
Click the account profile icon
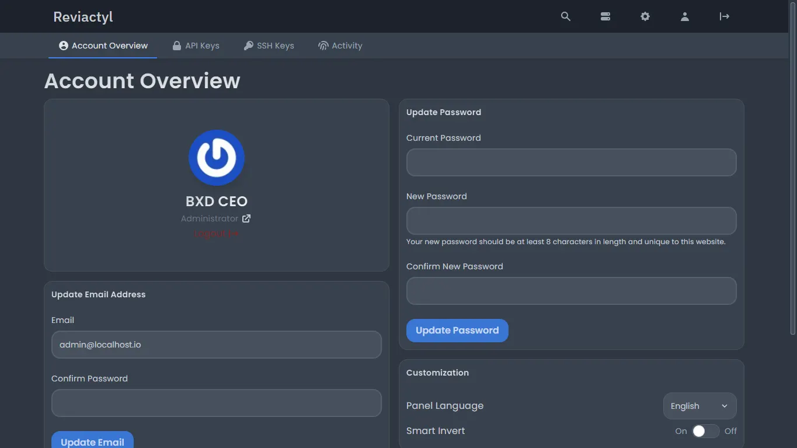684,16
